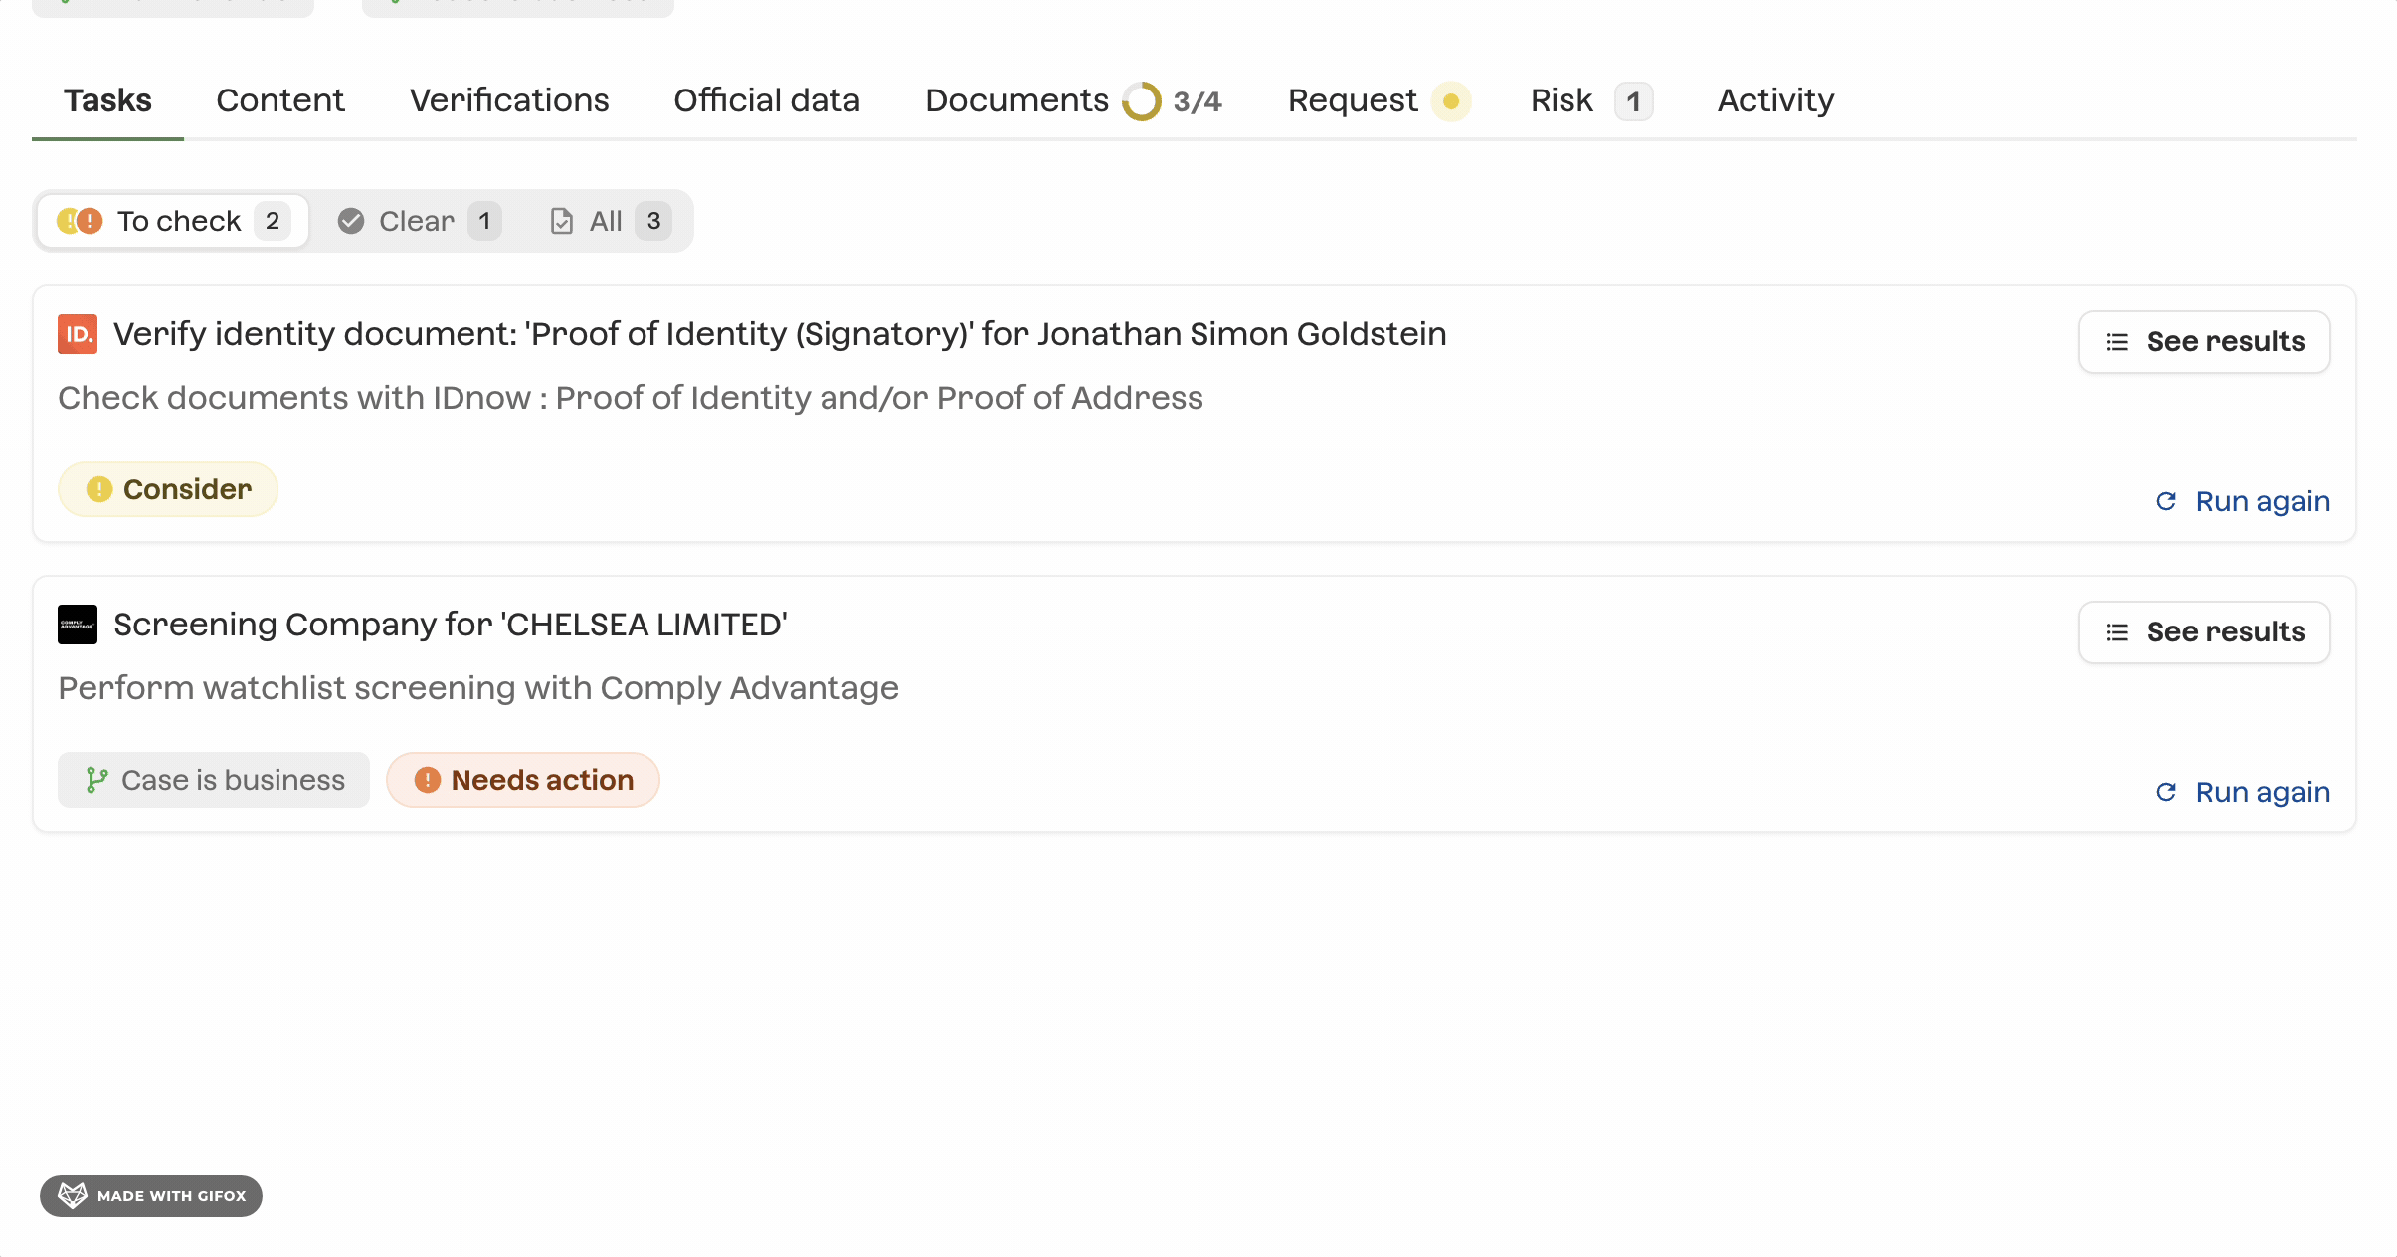Click the Request yellow status dot
This screenshot has height=1257, width=2397.
click(1450, 101)
